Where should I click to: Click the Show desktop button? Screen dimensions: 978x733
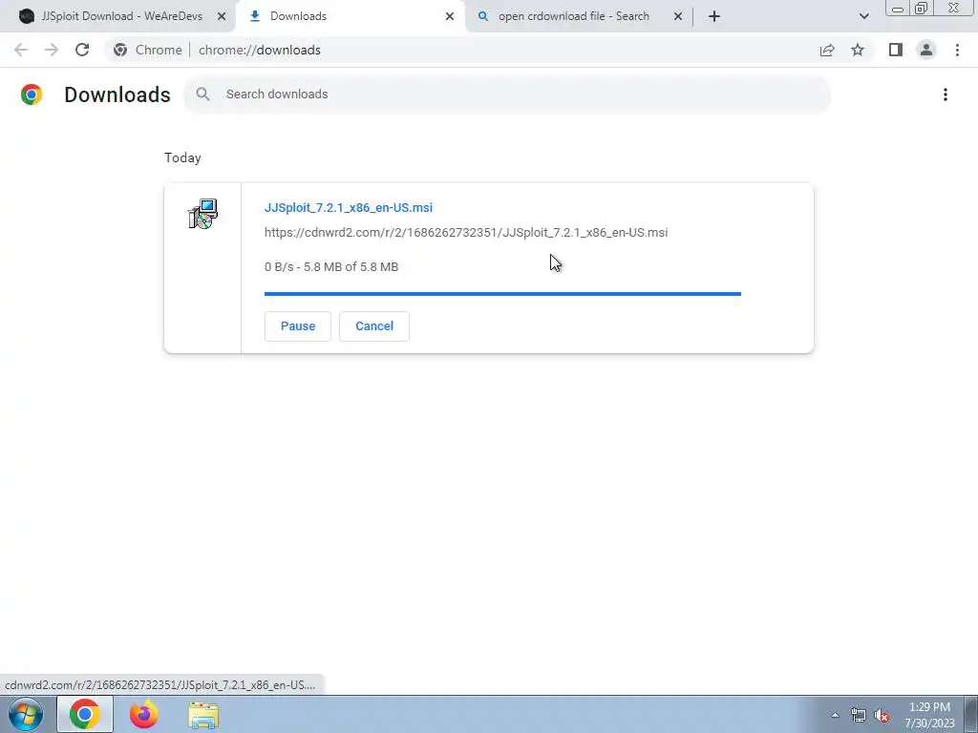(971, 714)
